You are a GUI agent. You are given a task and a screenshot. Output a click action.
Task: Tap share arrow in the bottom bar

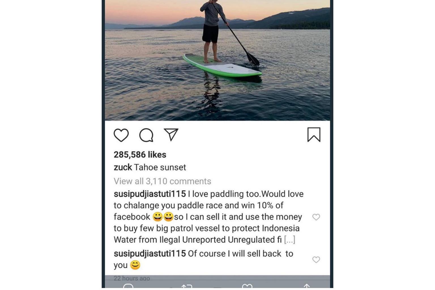[307, 287]
